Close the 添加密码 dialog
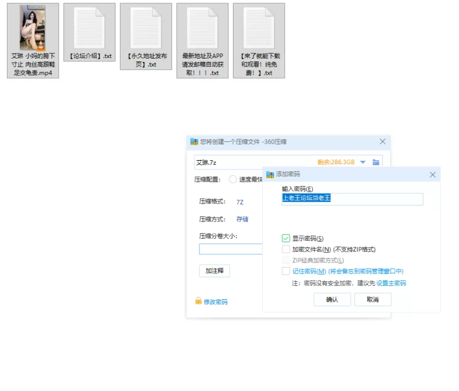 click(433, 175)
